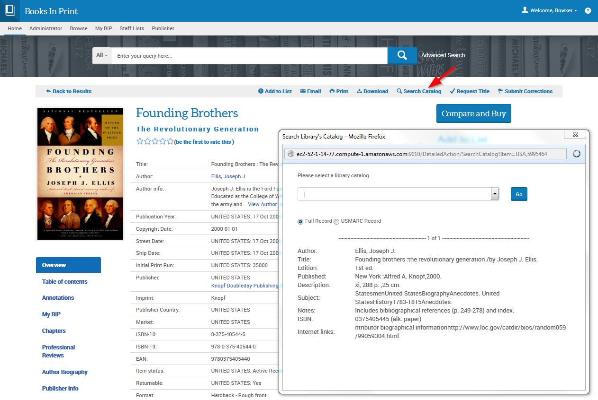Click the View Author link
This screenshot has height=400, width=598.
click(x=263, y=204)
